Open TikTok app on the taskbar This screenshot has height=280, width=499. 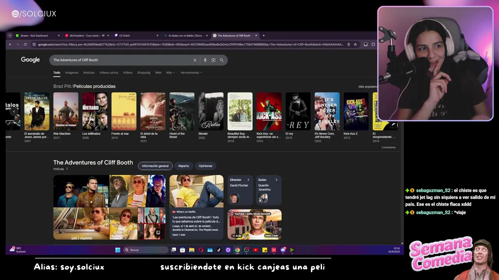tap(219, 250)
